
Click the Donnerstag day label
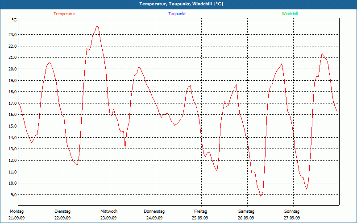click(x=154, y=211)
